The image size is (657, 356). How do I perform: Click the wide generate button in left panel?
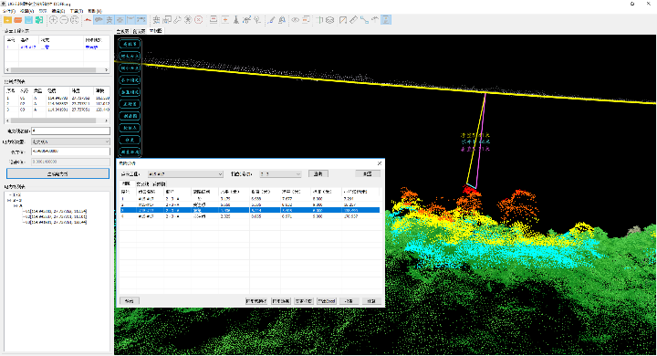click(x=57, y=173)
